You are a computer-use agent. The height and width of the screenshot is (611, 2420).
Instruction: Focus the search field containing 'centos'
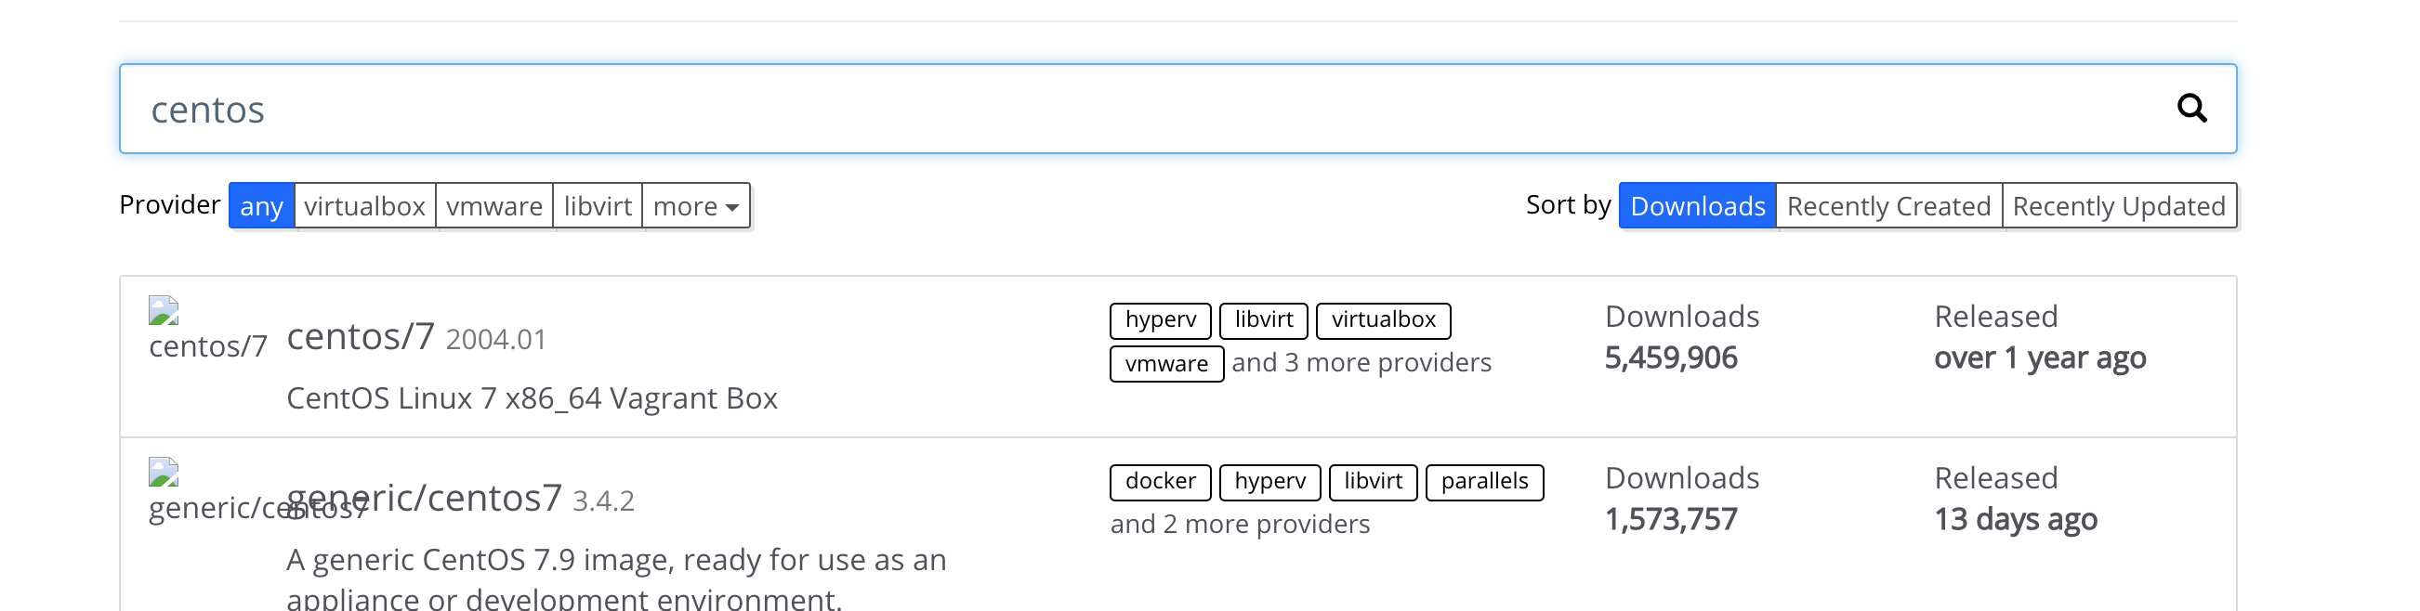pyautogui.click(x=1178, y=109)
